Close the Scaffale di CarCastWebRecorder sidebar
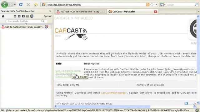 coord(50,11)
